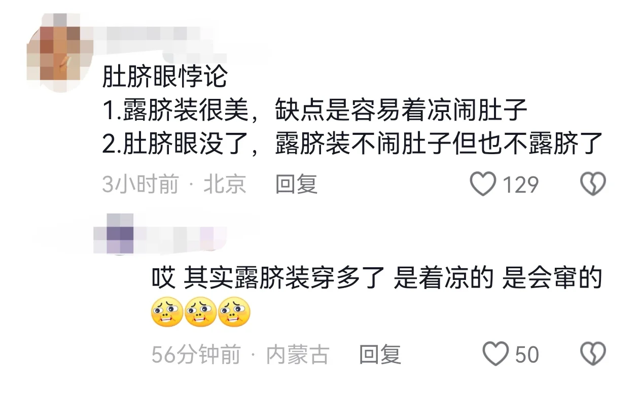Screen dimensions: 639x393
Task: Open the first commenter's pixelated avatar
Action: coord(54,52)
